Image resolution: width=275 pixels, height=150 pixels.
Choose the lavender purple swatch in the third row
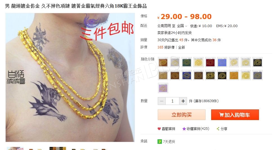click(163, 88)
